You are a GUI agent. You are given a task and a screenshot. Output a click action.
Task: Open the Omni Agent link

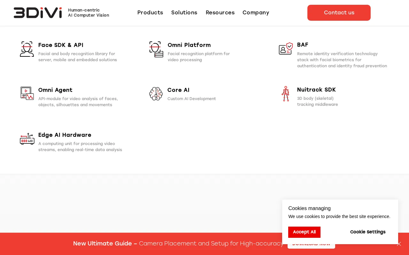click(55, 90)
